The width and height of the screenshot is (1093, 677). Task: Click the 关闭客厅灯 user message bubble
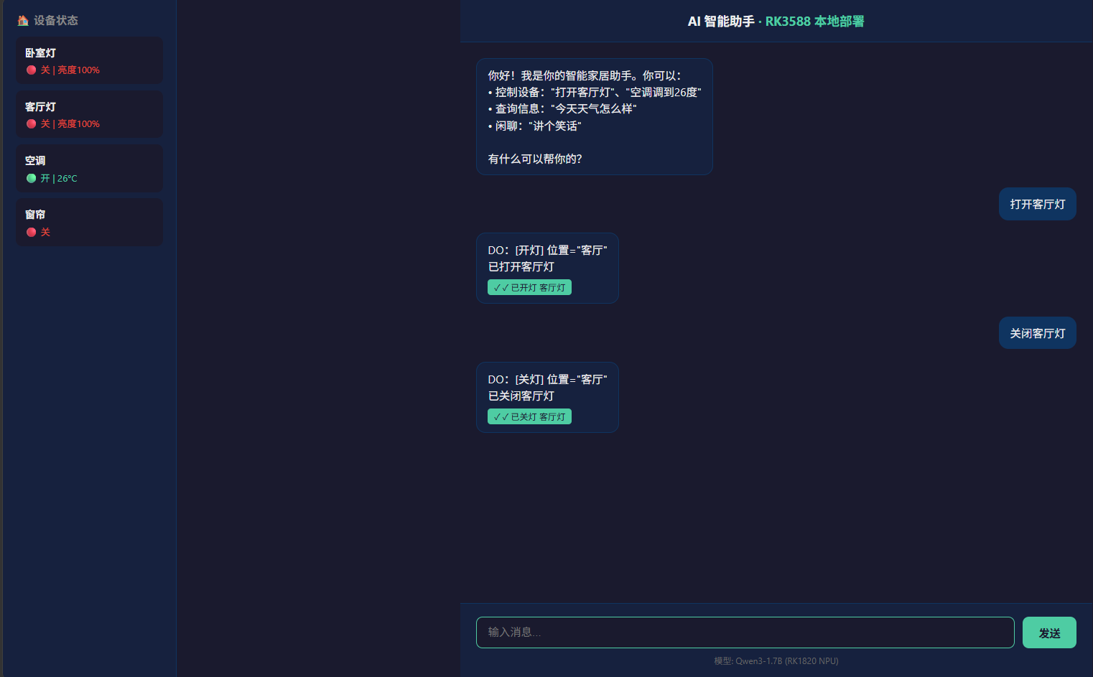coord(1038,333)
